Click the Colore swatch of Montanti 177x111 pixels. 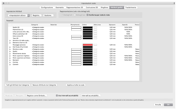(88, 60)
